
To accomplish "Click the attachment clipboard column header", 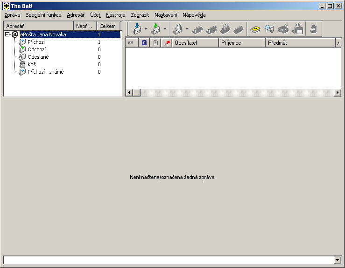I will pyautogui.click(x=155, y=42).
